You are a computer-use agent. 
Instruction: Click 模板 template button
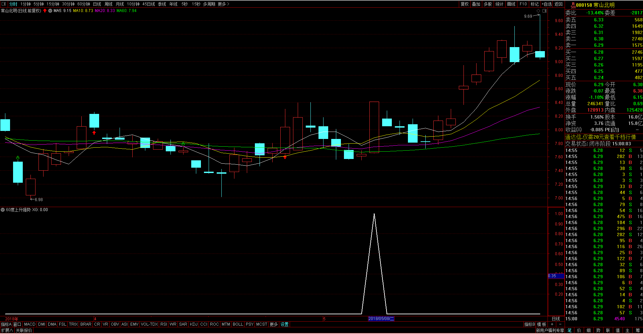point(542,324)
